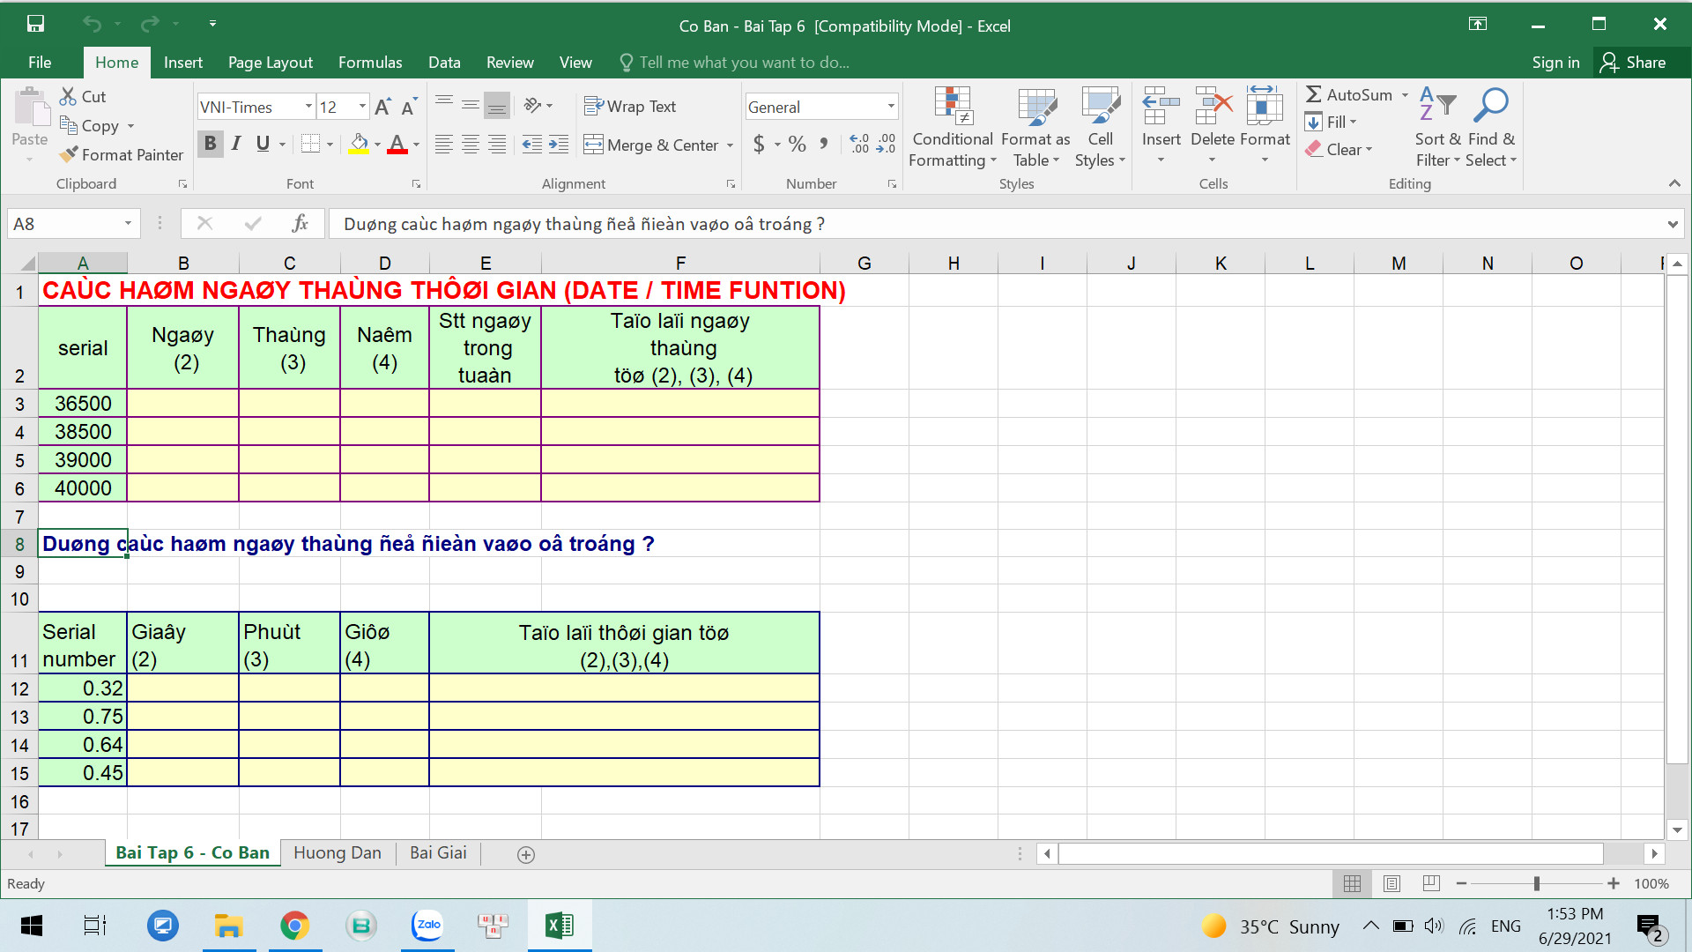Switch to Page Layout view icon
This screenshot has width=1692, height=952.
[x=1391, y=883]
